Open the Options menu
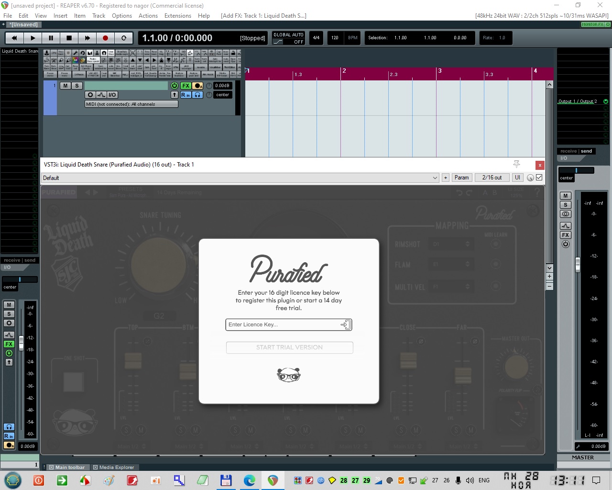Viewport: 612px width, 490px height. click(x=122, y=16)
